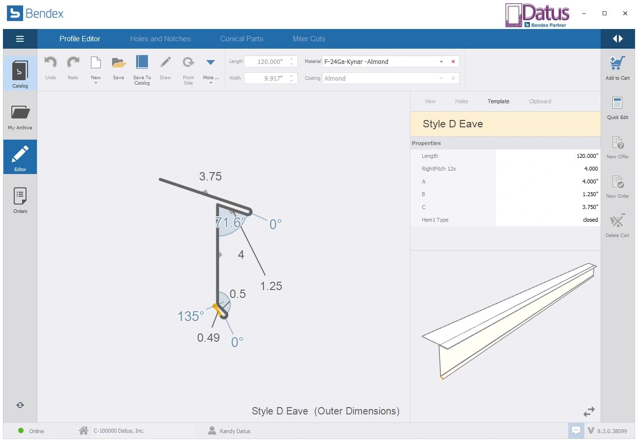Viewport: 638px width, 442px height.
Task: Edit the Hem1 Type property value
Action: pos(548,220)
